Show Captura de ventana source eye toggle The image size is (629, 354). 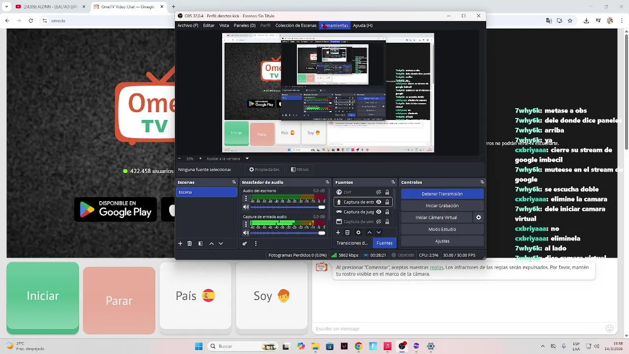tap(379, 222)
